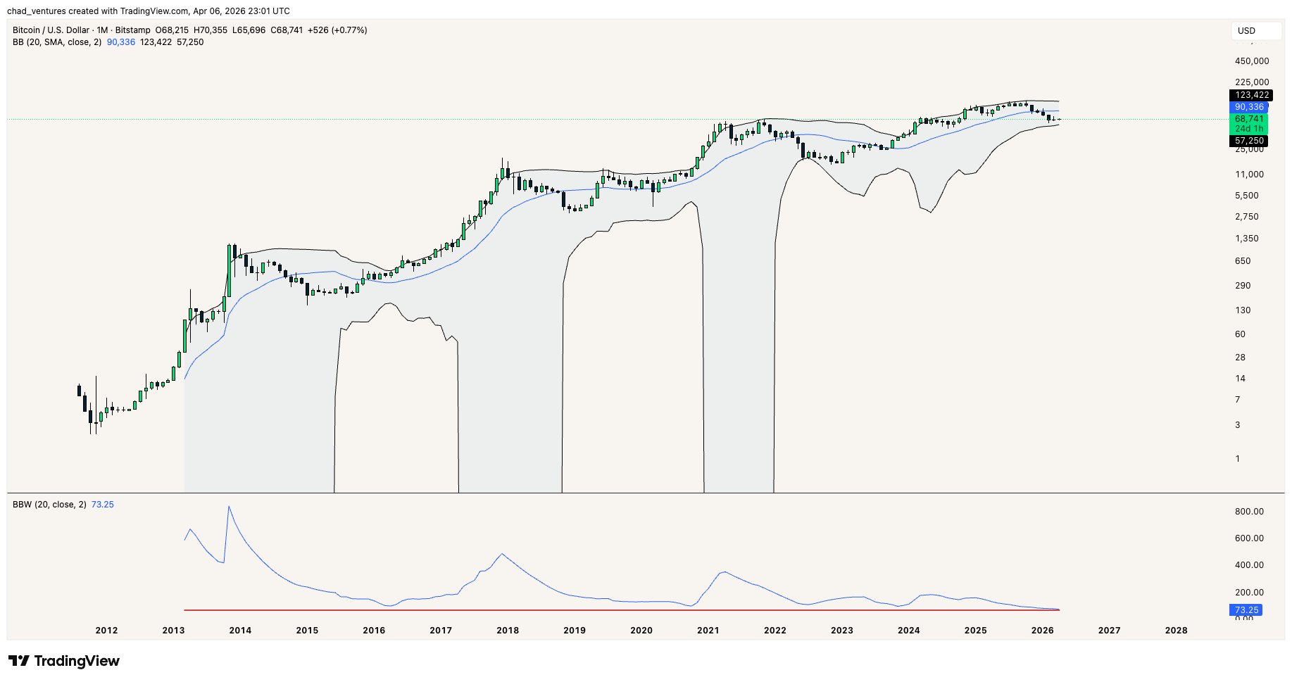Click the 2019 label on the time axis
Image resolution: width=1292 pixels, height=682 pixels.
click(x=575, y=631)
